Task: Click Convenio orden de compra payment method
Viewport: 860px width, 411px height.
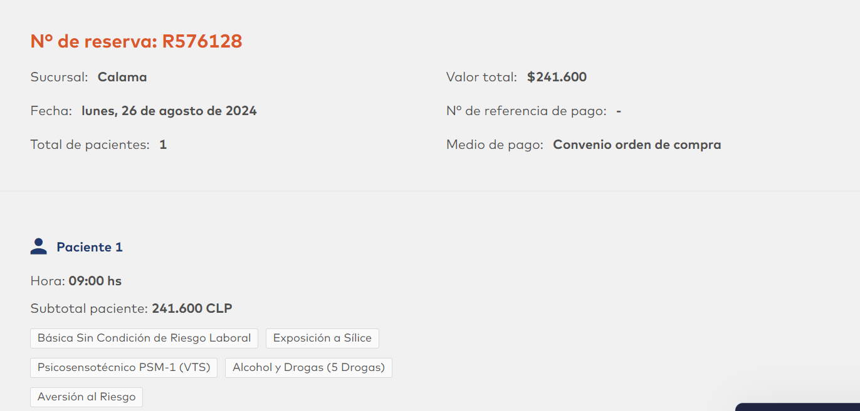Action: click(x=637, y=145)
